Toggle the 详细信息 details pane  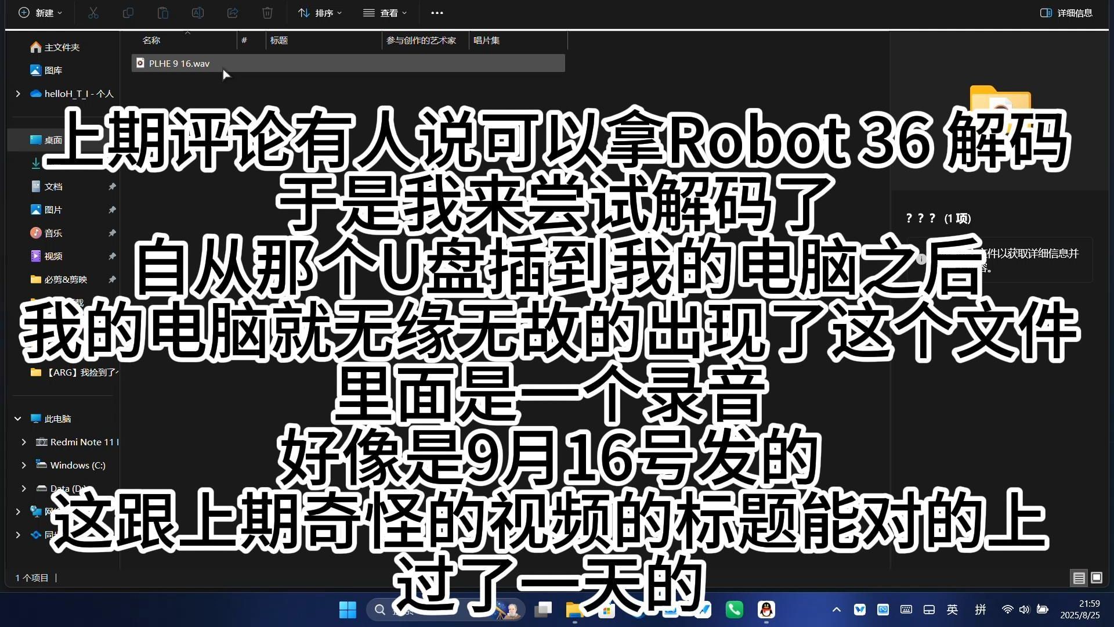pos(1066,12)
